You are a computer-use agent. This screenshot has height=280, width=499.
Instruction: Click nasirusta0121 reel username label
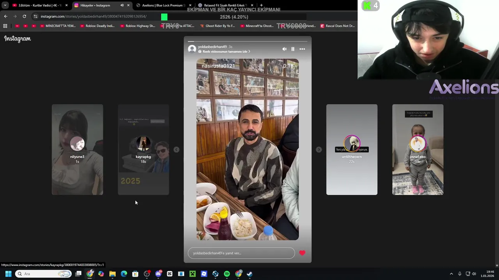click(x=218, y=66)
